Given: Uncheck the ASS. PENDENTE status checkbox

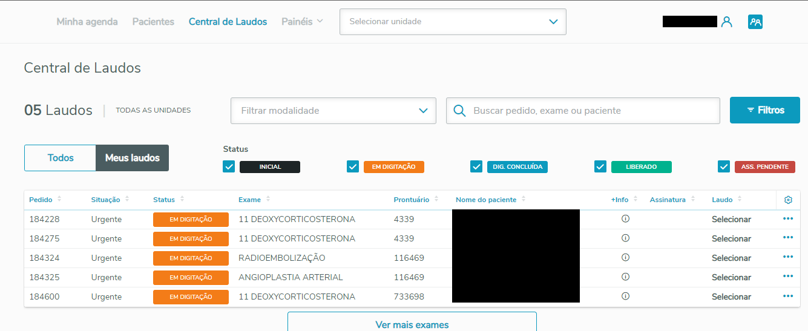Looking at the screenshot, I should click(x=724, y=166).
